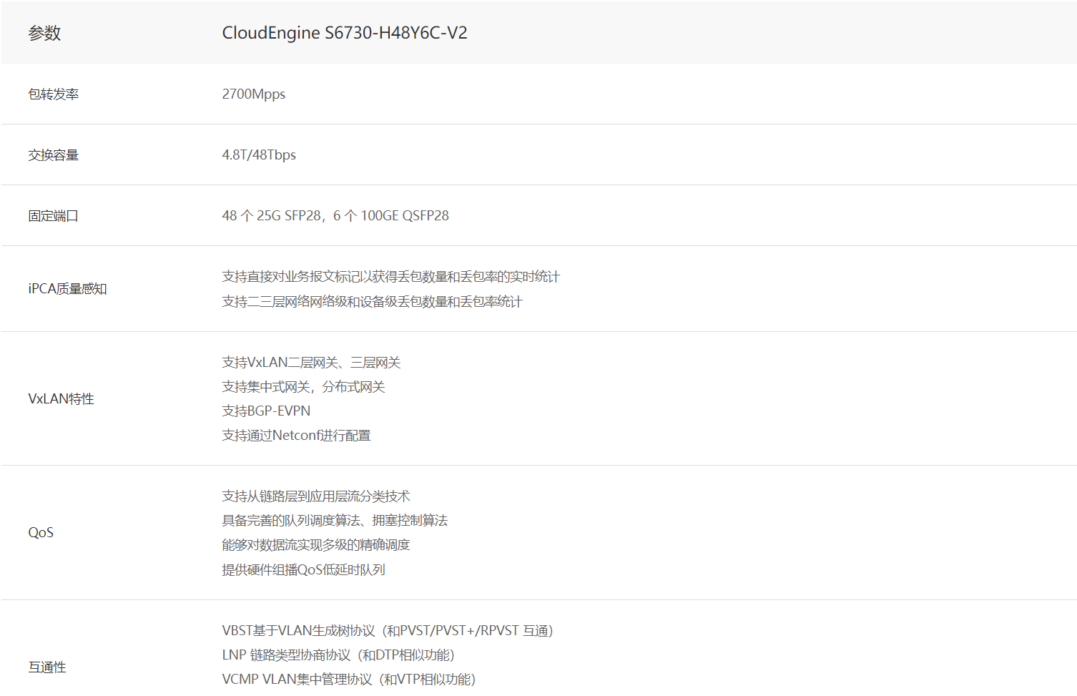
Task: Click the 包转发率 row label
Action: [x=54, y=94]
